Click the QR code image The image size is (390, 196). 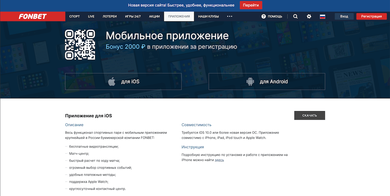click(x=80, y=45)
